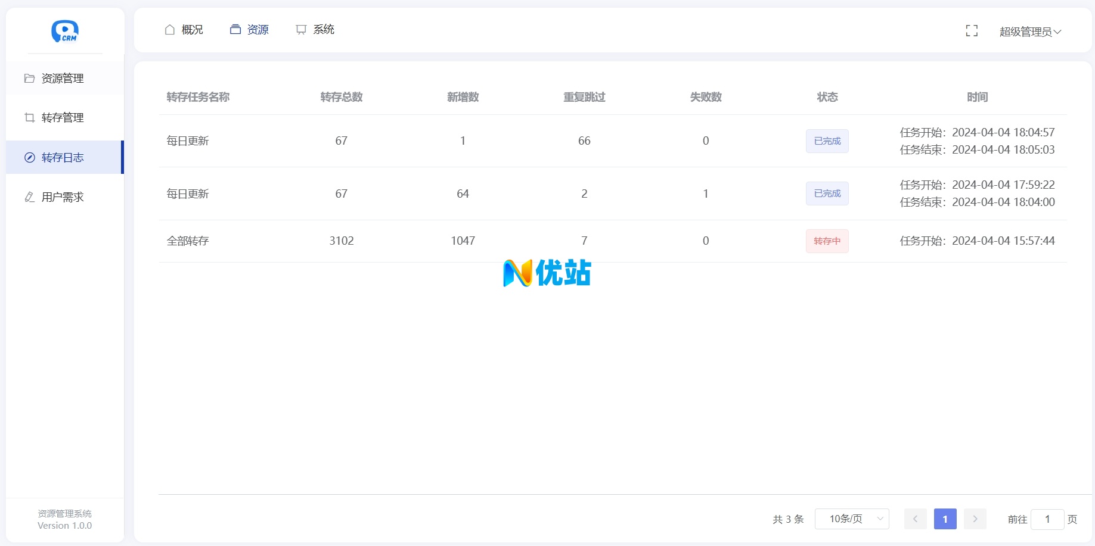Click the 转存管理 sidebar icon

[30, 117]
